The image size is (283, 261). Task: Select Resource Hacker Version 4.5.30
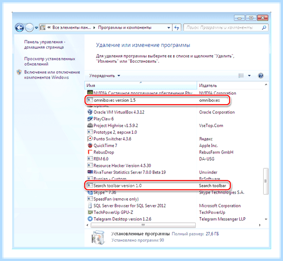click(122, 165)
